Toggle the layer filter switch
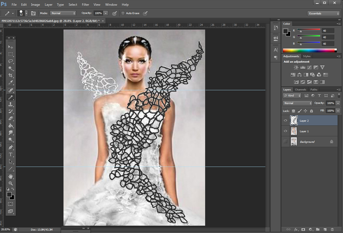The width and height of the screenshot is (343, 233). click(x=339, y=95)
